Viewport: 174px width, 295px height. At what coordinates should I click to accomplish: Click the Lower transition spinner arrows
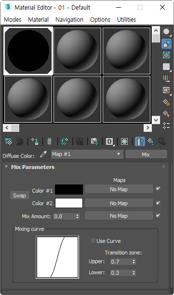[x=134, y=273]
